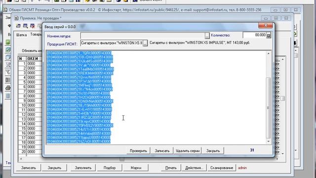Click the filter icon in the left sidebar
The height and width of the screenshot is (178, 316).
[8, 72]
